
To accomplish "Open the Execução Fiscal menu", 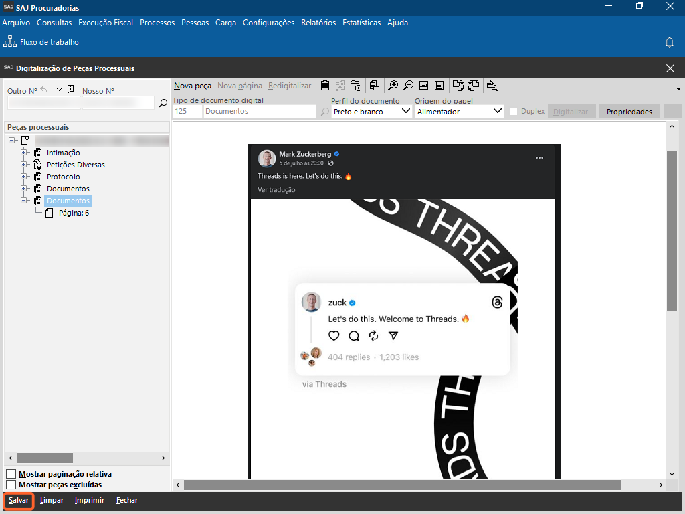I will (106, 23).
